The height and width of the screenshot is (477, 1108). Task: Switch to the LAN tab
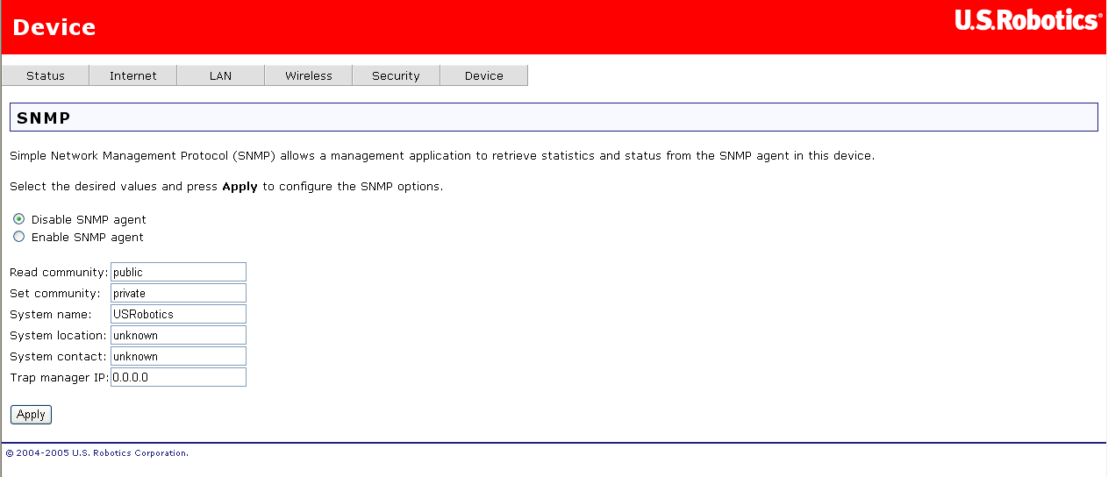(221, 75)
